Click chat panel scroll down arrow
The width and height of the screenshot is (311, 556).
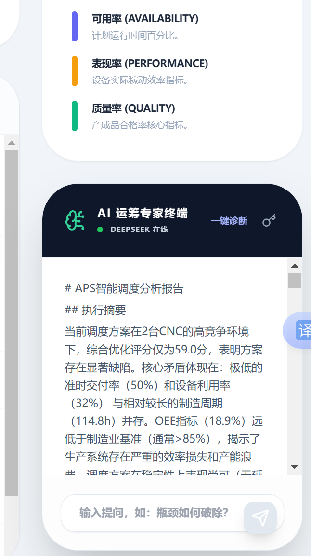[295, 467]
